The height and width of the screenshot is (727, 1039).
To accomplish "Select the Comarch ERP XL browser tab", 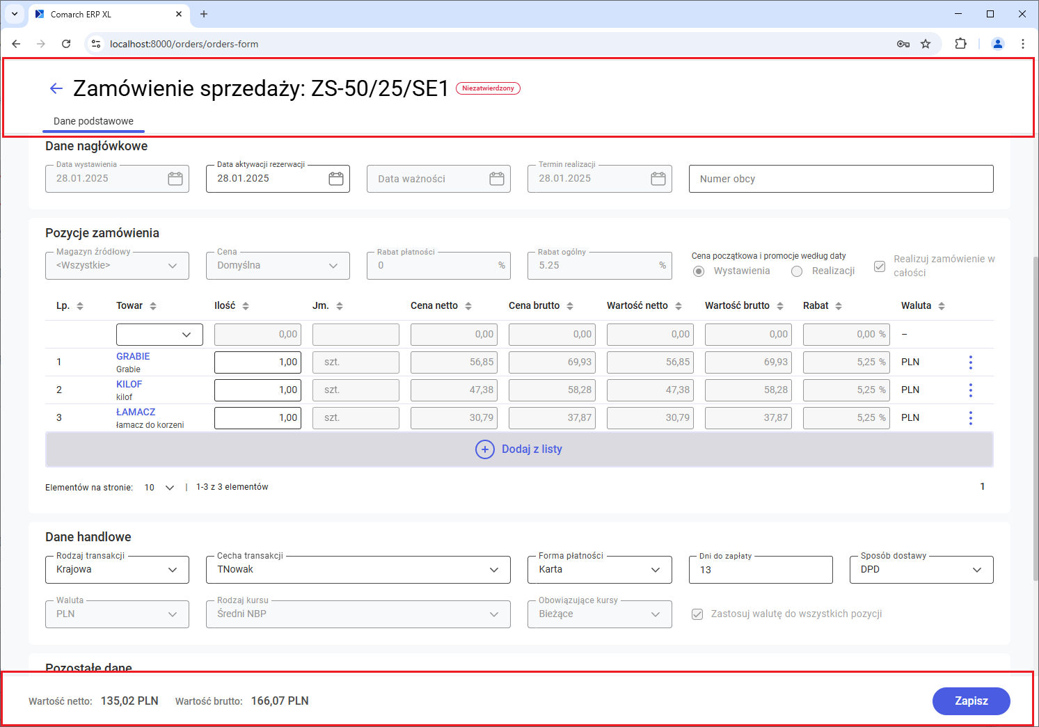I will click(x=104, y=14).
